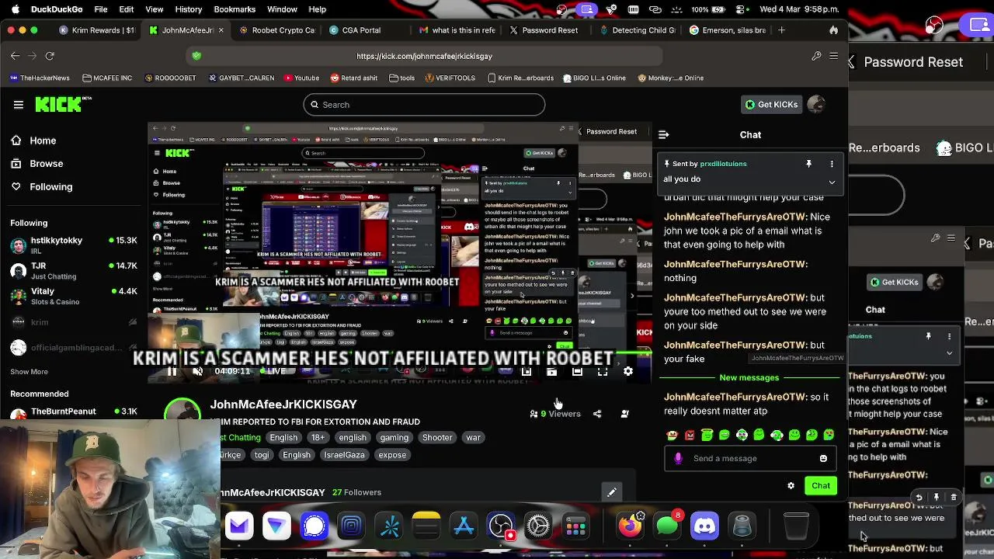
Task: Toggle theater mode on the player
Action: [x=577, y=372]
